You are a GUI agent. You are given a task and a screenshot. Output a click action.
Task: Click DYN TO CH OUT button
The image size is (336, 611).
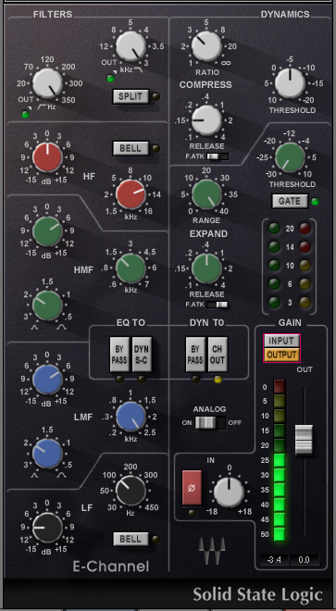point(218,355)
